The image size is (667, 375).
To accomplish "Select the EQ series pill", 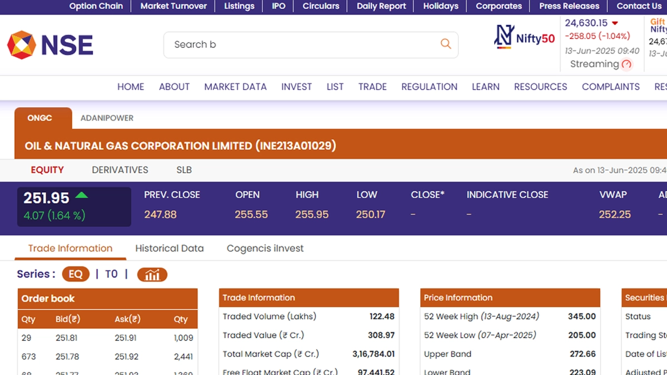I will (x=76, y=274).
